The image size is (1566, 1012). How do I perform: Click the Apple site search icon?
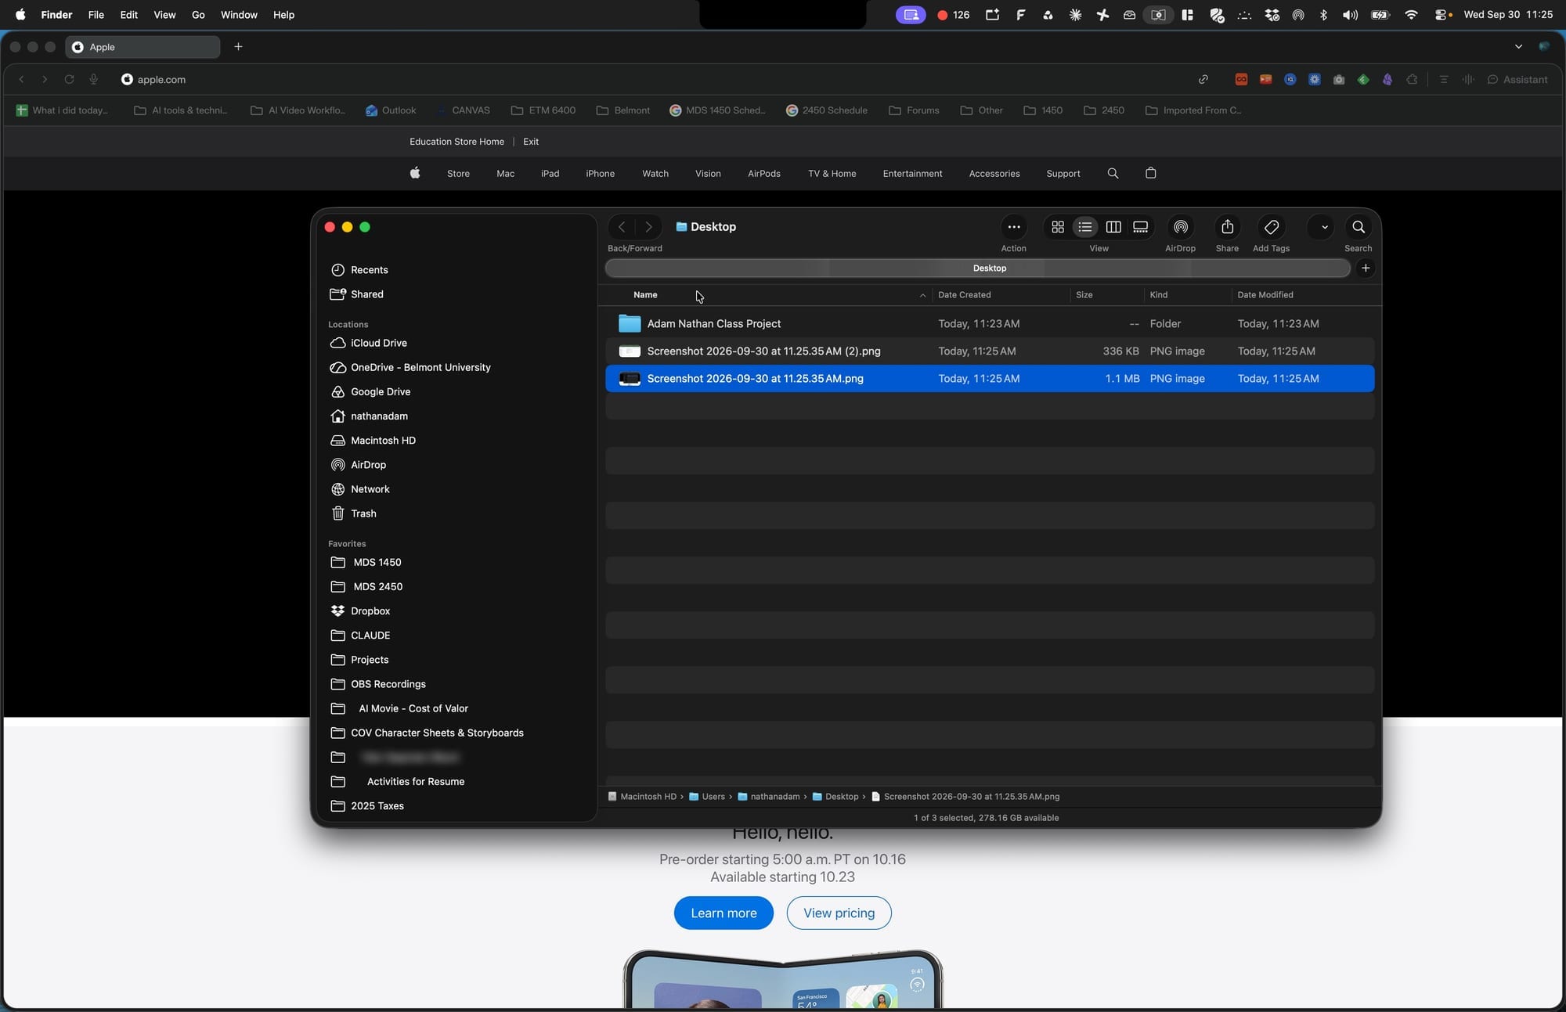[x=1113, y=174]
